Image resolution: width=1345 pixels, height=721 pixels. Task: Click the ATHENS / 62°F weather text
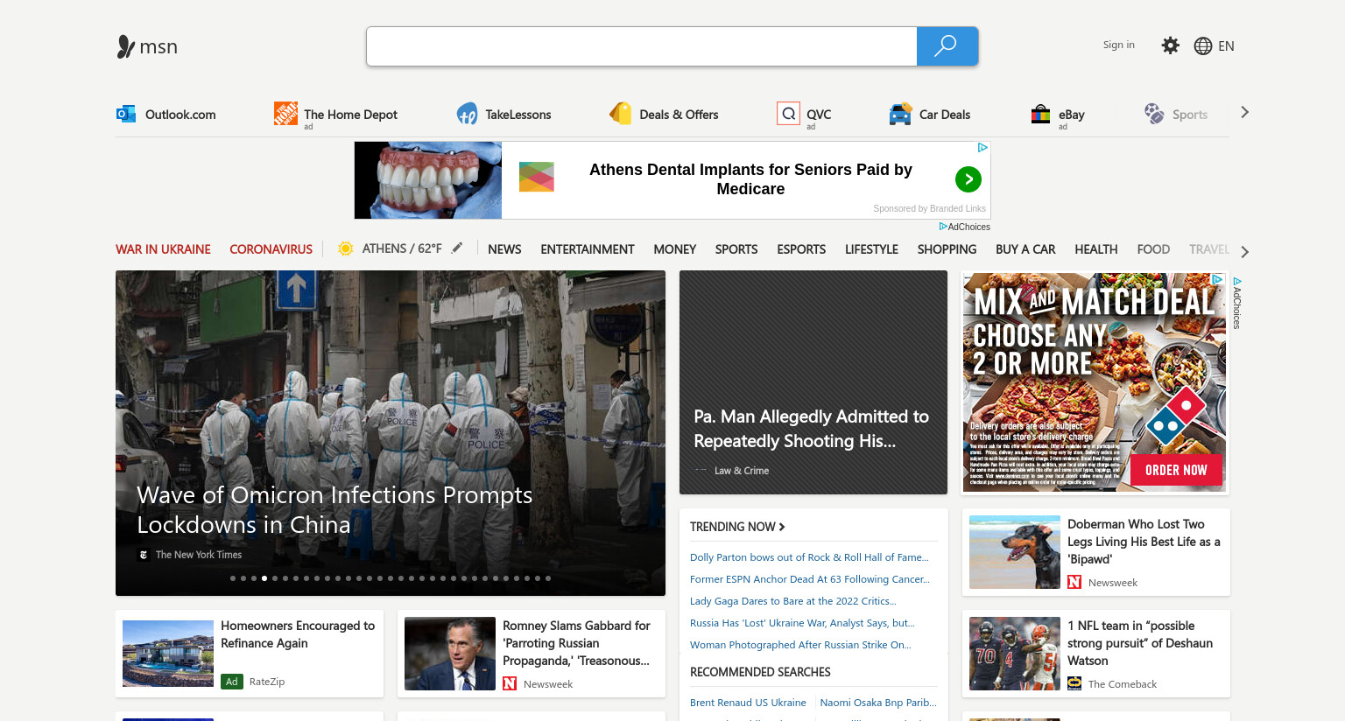tap(402, 248)
